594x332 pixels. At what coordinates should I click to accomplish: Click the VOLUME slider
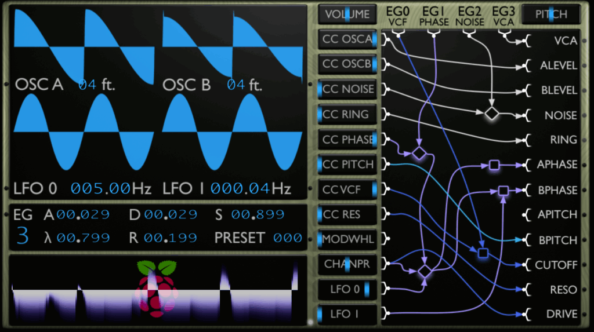click(x=347, y=14)
